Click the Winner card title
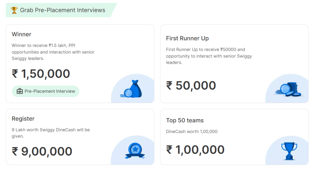The image size is (313, 169). point(21,34)
